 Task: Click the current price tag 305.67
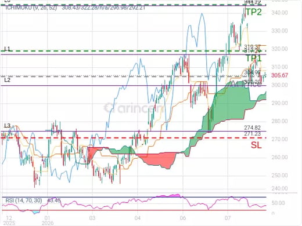(279, 75)
